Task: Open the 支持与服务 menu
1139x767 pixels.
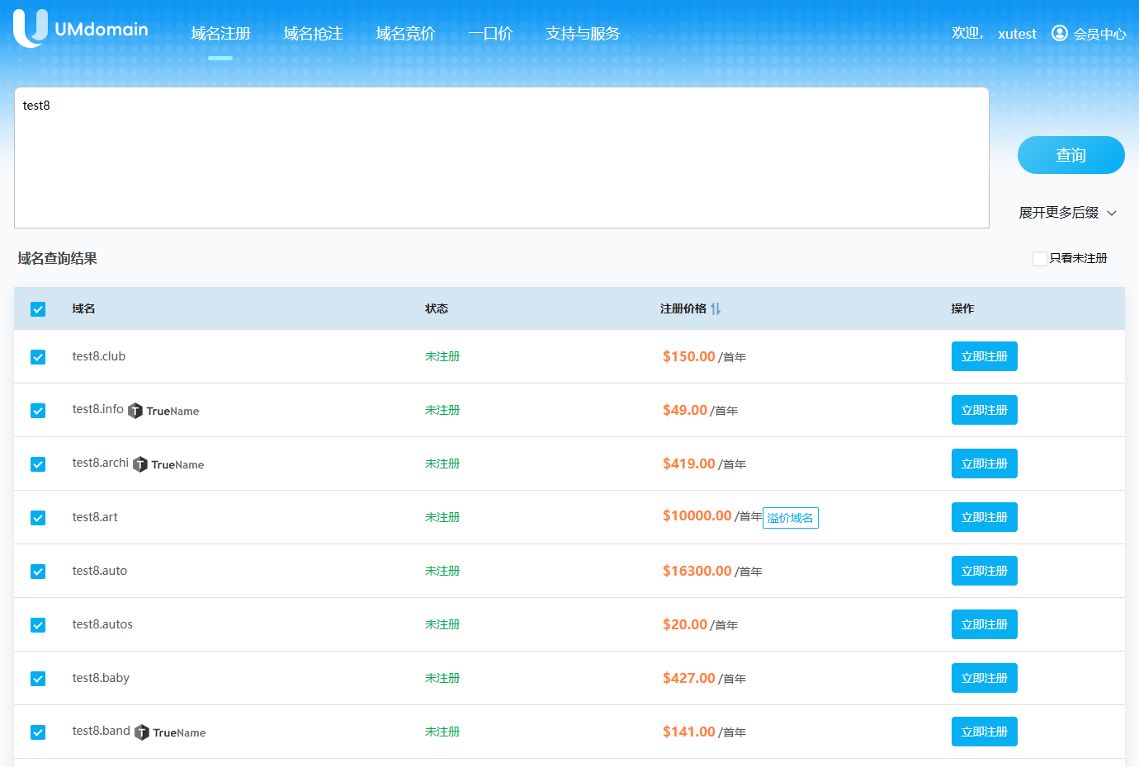Action: point(583,34)
